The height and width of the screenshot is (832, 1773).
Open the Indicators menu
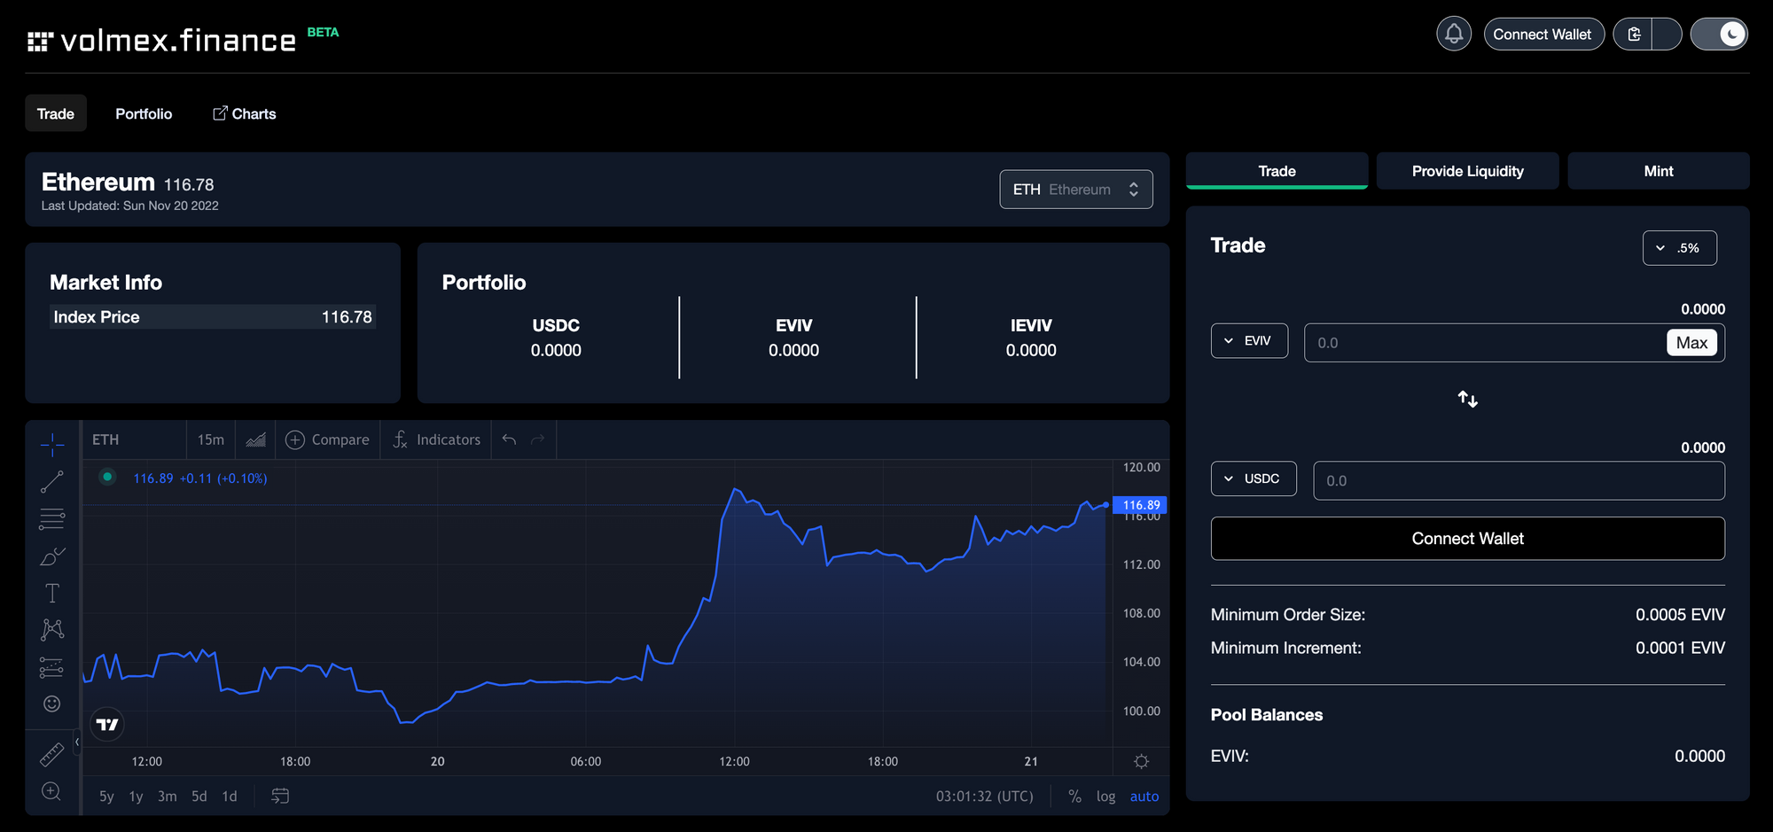click(436, 439)
